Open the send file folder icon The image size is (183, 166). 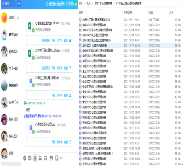tap(40, 158)
